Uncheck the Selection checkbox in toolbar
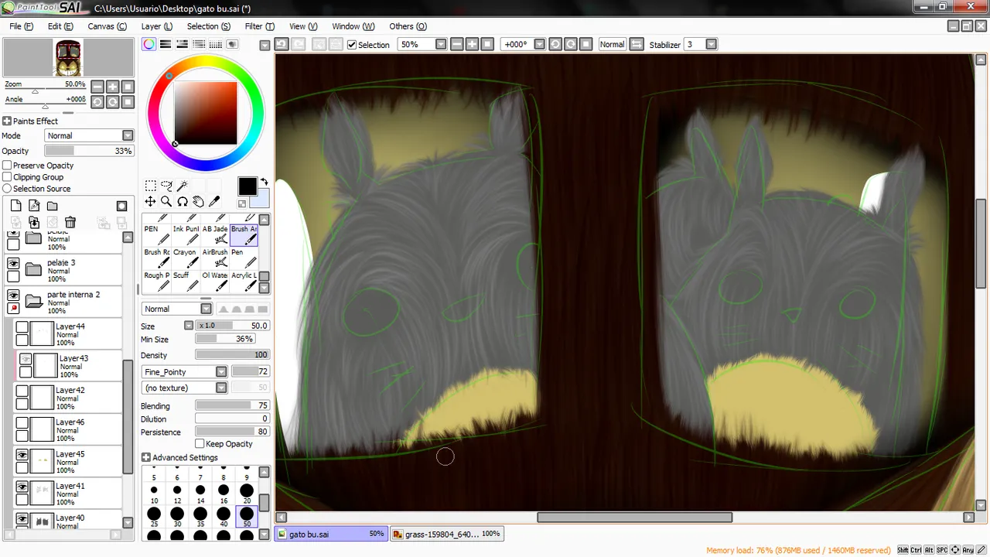Image resolution: width=990 pixels, height=557 pixels. [352, 45]
